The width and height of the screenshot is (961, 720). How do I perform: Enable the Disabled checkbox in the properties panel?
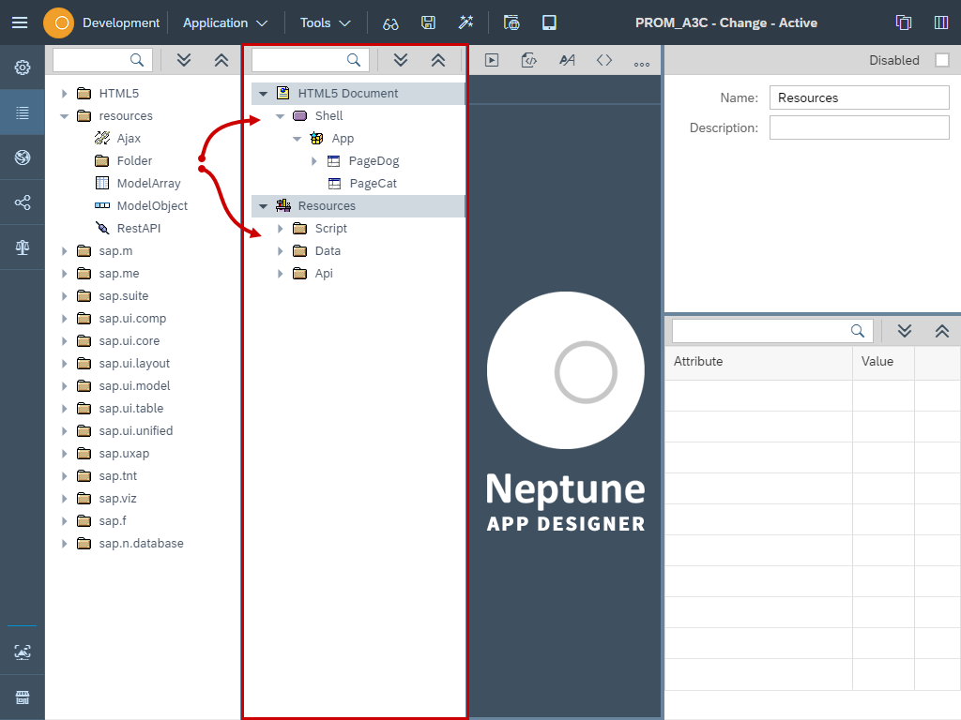click(943, 59)
